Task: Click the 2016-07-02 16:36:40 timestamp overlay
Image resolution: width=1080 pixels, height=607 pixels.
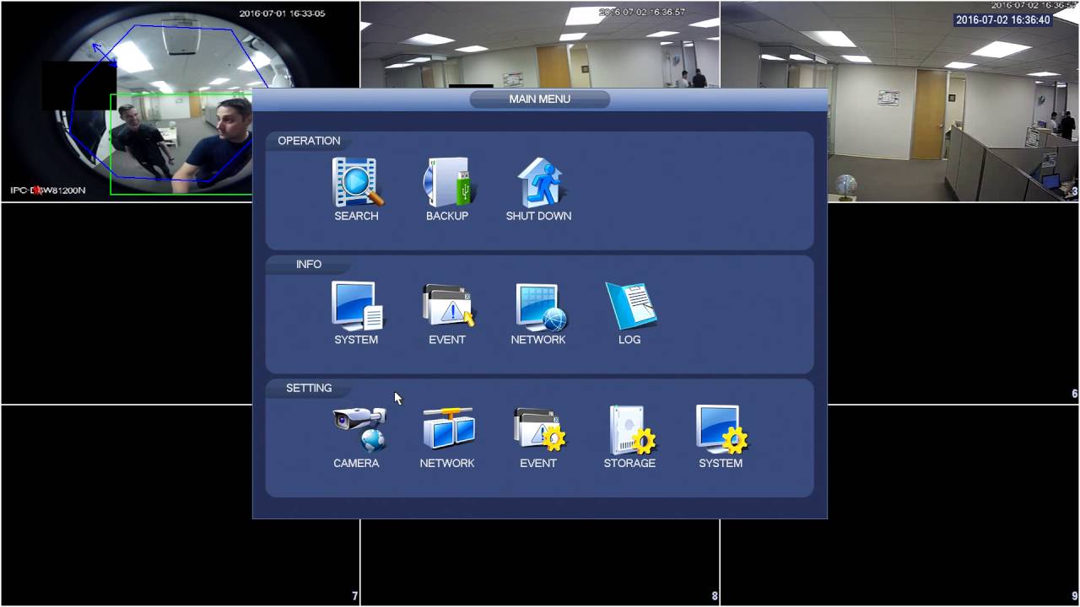Action: coord(1003,19)
